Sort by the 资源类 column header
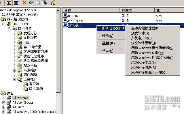Screen dimensions: 184x114 tap(137, 10)
